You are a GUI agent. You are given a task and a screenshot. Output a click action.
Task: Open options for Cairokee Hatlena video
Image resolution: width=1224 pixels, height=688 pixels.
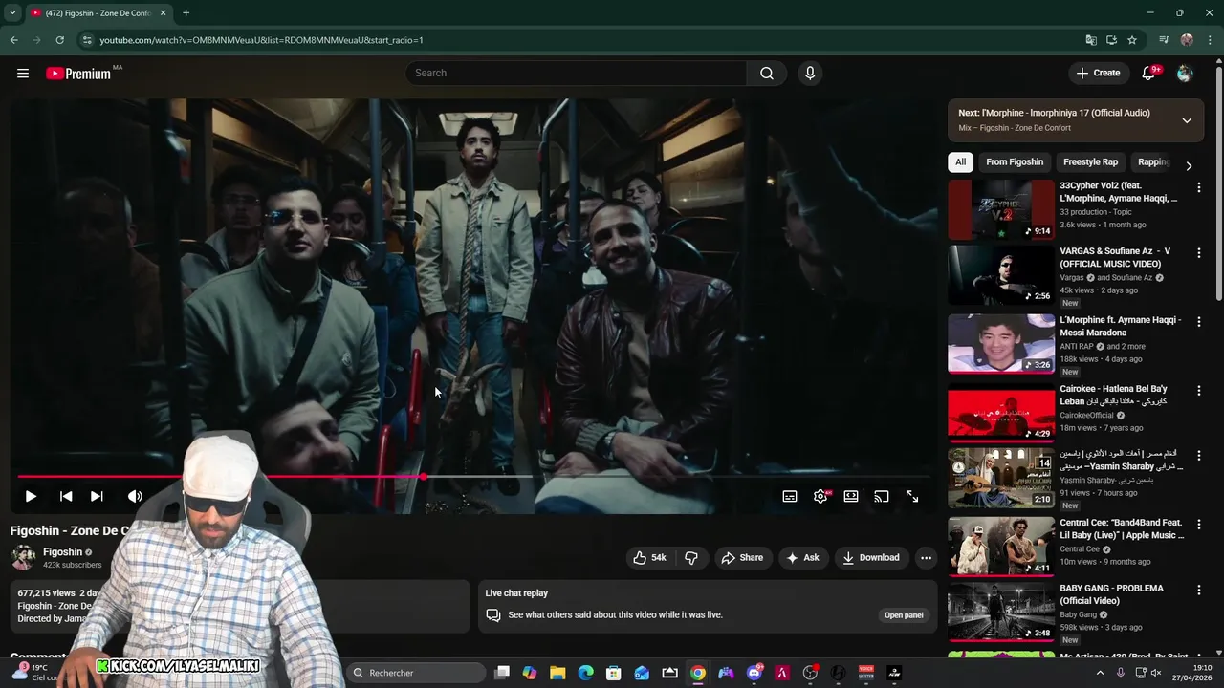(x=1198, y=391)
